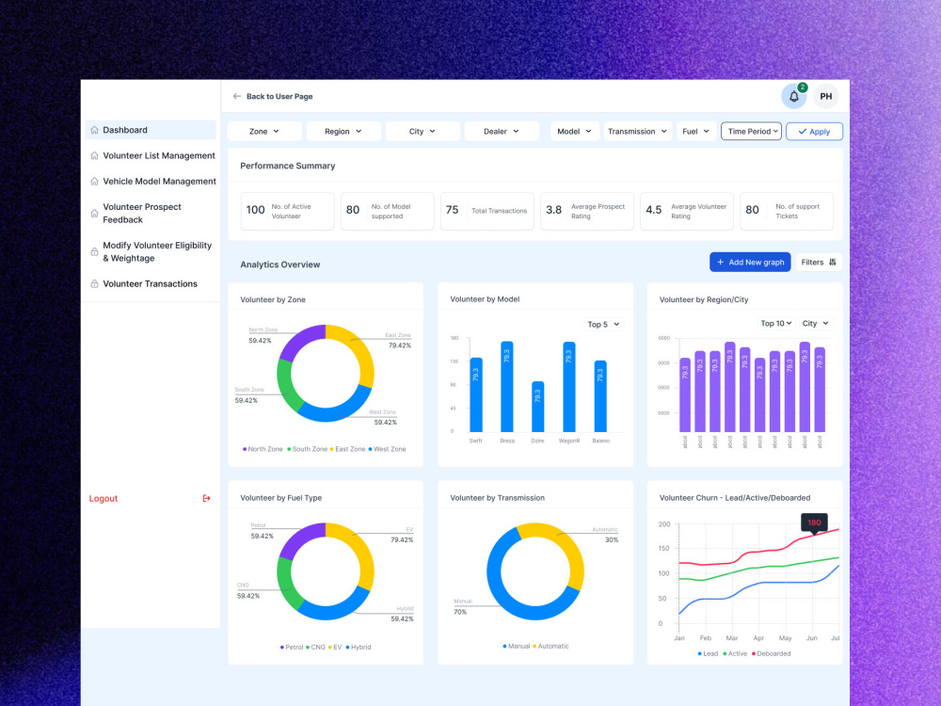Click the No. of Model supported card
This screenshot has width=941, height=706.
[387, 211]
